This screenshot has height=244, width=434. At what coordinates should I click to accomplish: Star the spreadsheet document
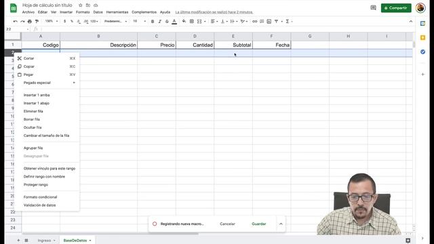(80, 5)
